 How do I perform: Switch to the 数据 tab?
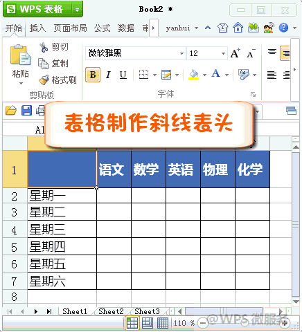click(x=126, y=28)
